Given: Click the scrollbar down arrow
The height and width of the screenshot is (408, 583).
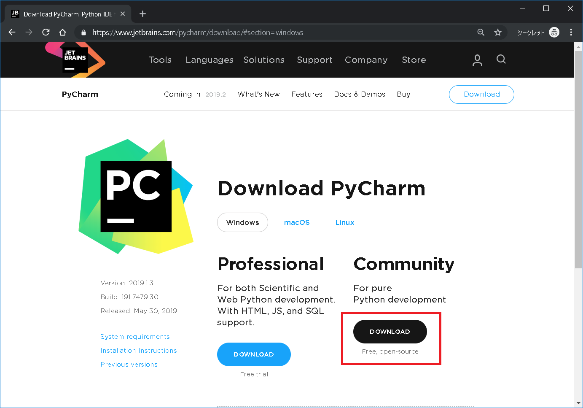Looking at the screenshot, I should coord(578,403).
